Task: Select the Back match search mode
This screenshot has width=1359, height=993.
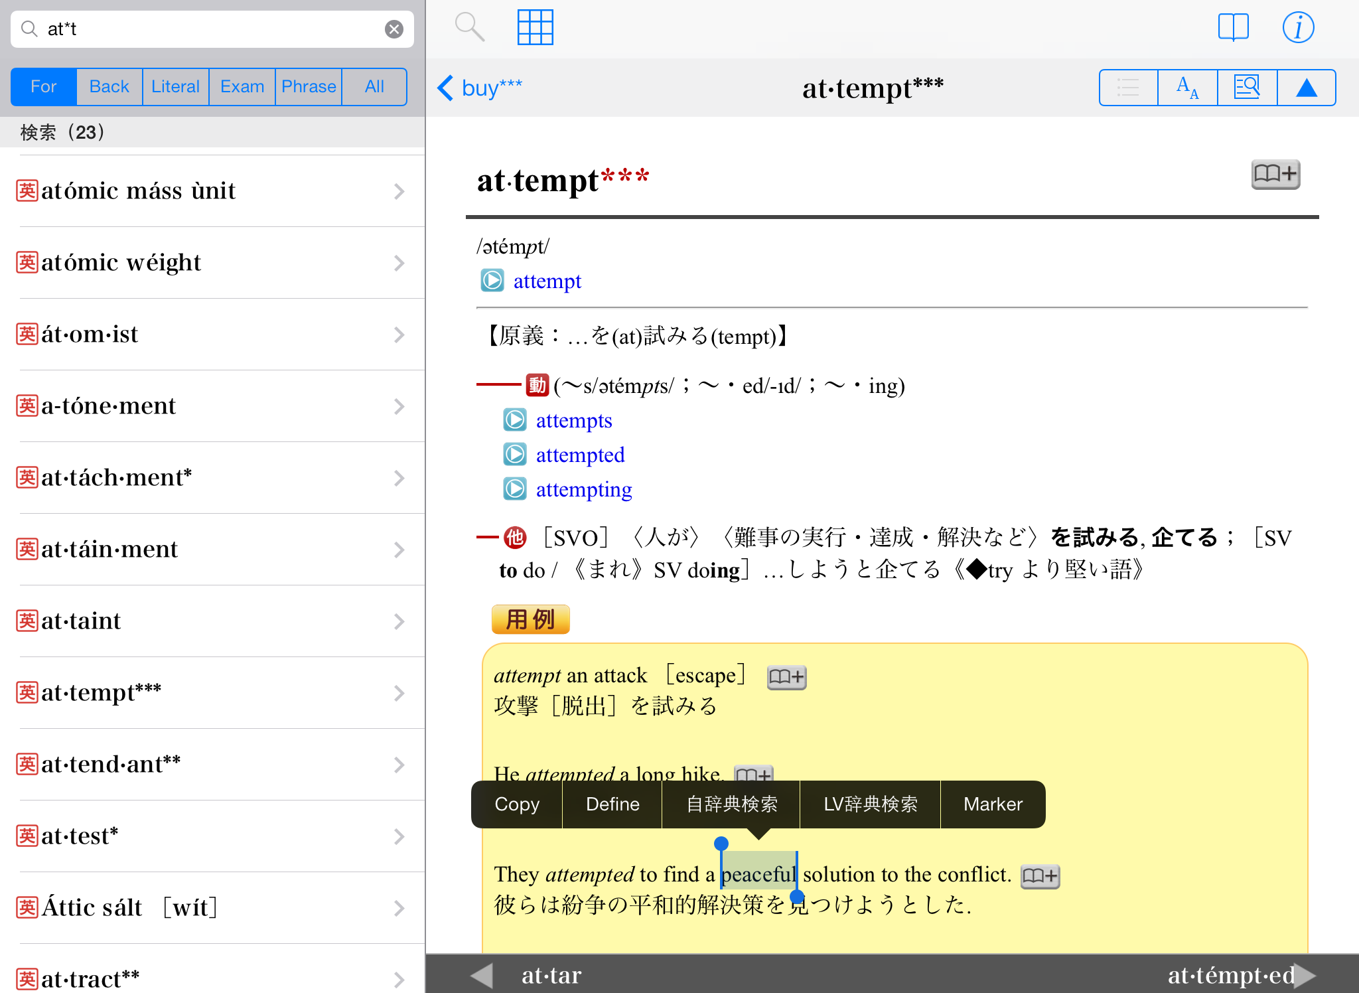Action: click(x=109, y=87)
